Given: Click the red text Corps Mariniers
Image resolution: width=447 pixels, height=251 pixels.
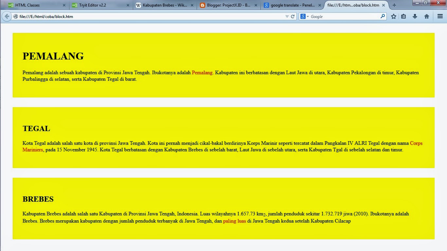Looking at the screenshot, I should [x=416, y=143].
